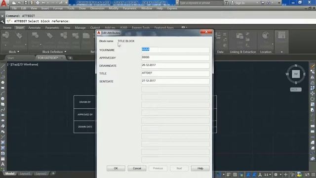Switch to the Annotate ribbon tab
This screenshot has height=178, width=316.
point(34,28)
